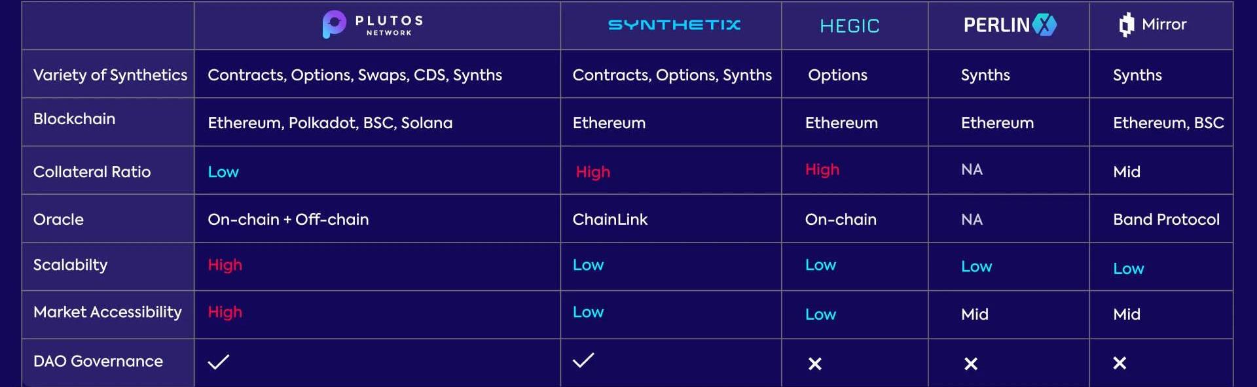Click the Mirror logo icon
1257x387 pixels.
coord(1126,25)
